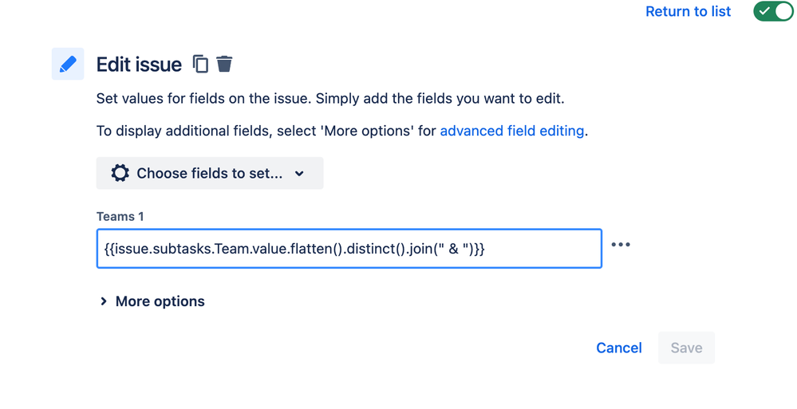Focus the Teams 1 smart value input
797x409 pixels.
click(x=349, y=249)
